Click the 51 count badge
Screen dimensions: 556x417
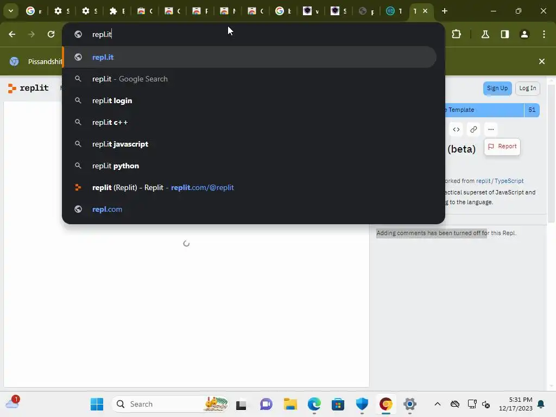(532, 110)
